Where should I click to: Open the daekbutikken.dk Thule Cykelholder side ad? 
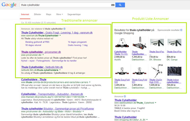click(125, 100)
